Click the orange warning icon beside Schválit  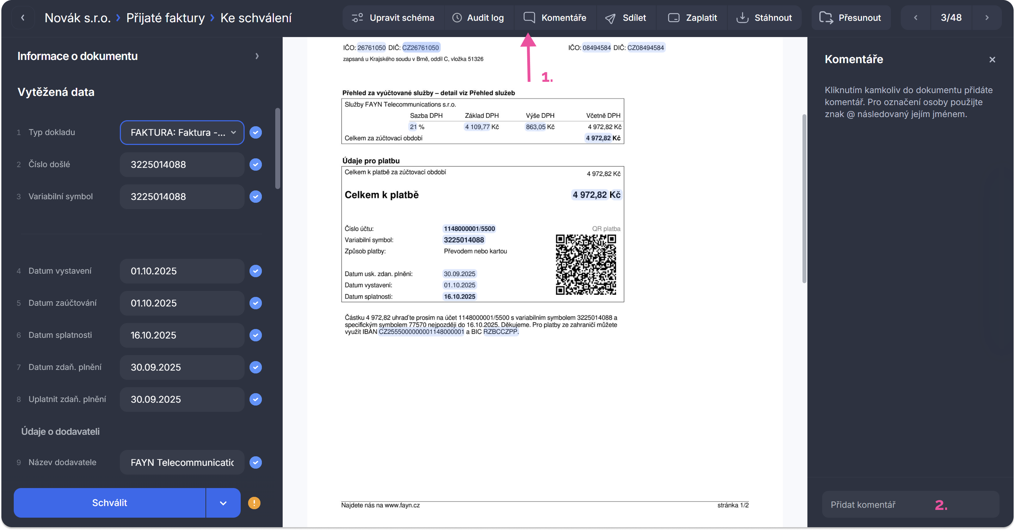click(254, 503)
